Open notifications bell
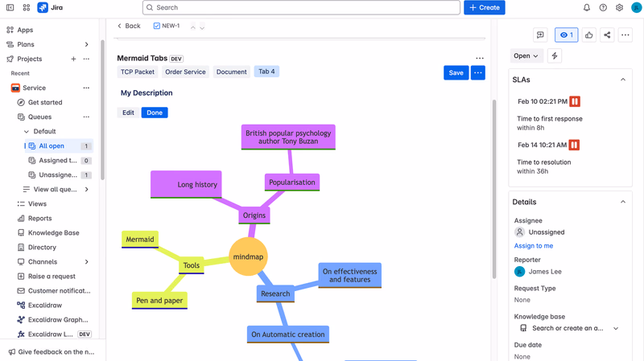This screenshot has height=361, width=644. click(587, 7)
